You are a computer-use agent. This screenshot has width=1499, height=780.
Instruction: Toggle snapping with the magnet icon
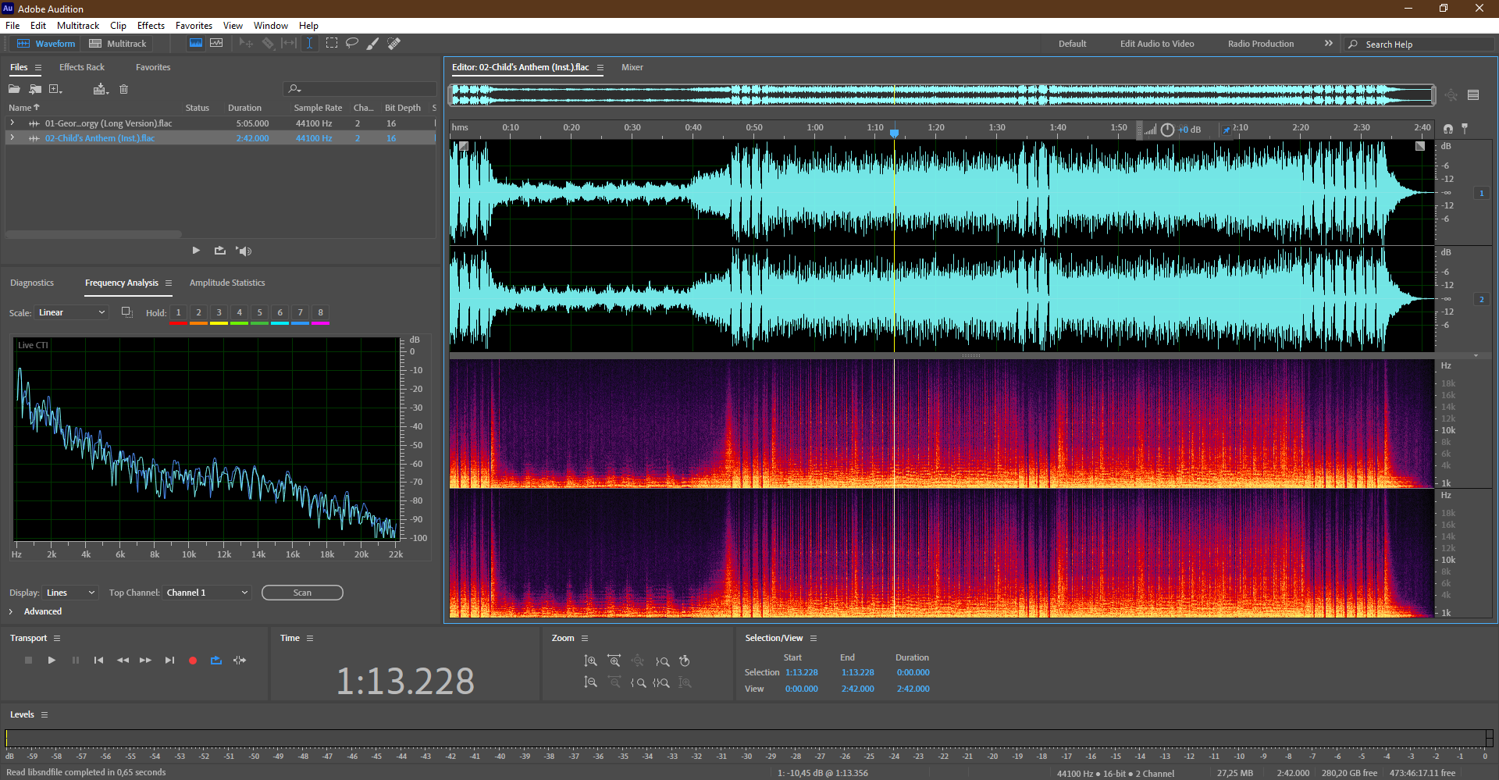point(1448,129)
